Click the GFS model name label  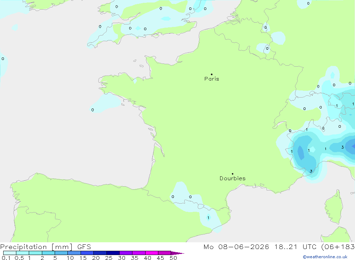84,247
